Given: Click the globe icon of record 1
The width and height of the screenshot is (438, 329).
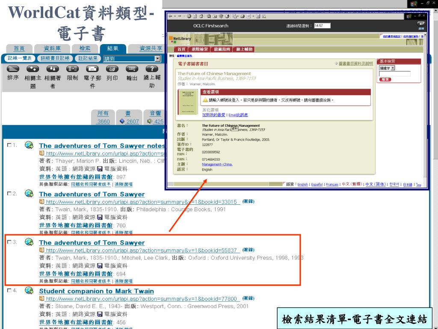Looking at the screenshot, I should pos(29,145).
